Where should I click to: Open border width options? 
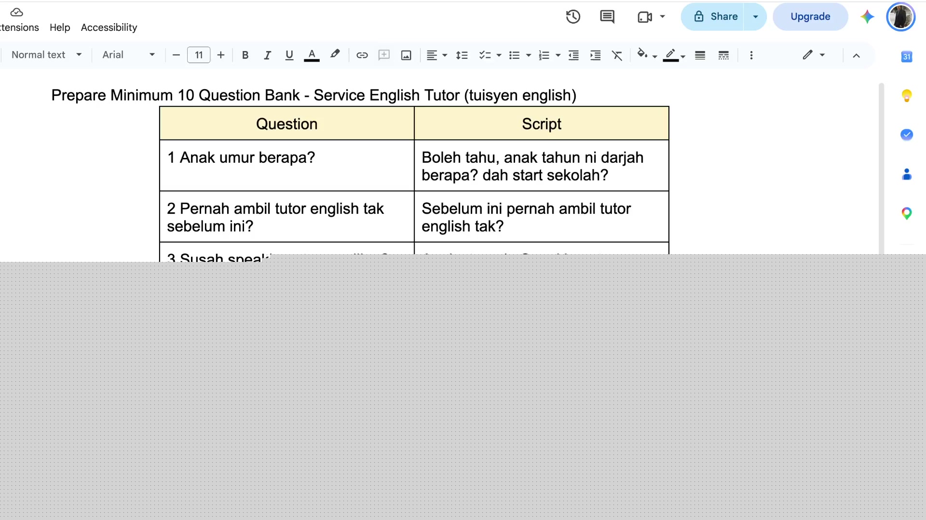[x=700, y=55]
